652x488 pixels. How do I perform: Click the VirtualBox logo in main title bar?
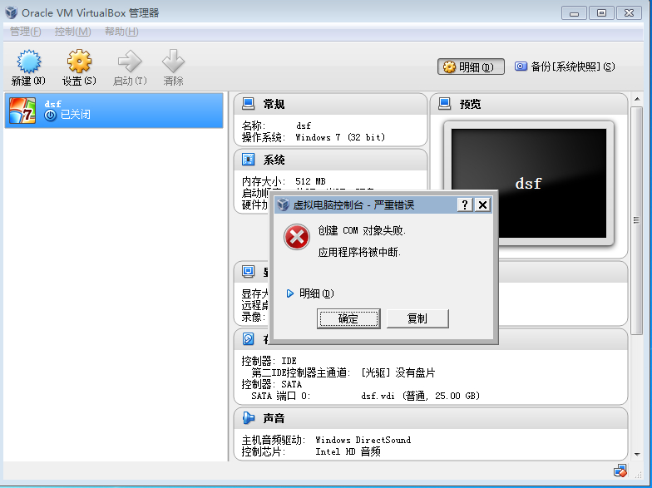pyautogui.click(x=12, y=12)
